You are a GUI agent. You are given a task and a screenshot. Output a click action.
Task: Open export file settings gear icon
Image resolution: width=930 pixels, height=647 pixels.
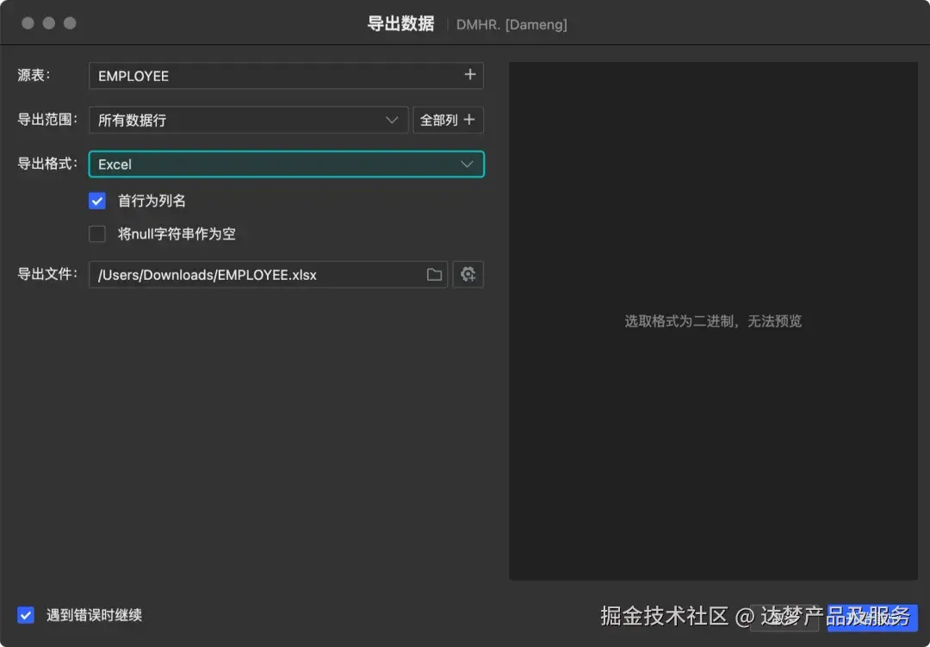pos(468,274)
